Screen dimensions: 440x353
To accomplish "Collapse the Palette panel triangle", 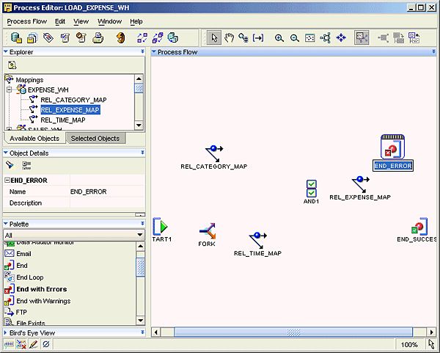I will tap(6, 224).
